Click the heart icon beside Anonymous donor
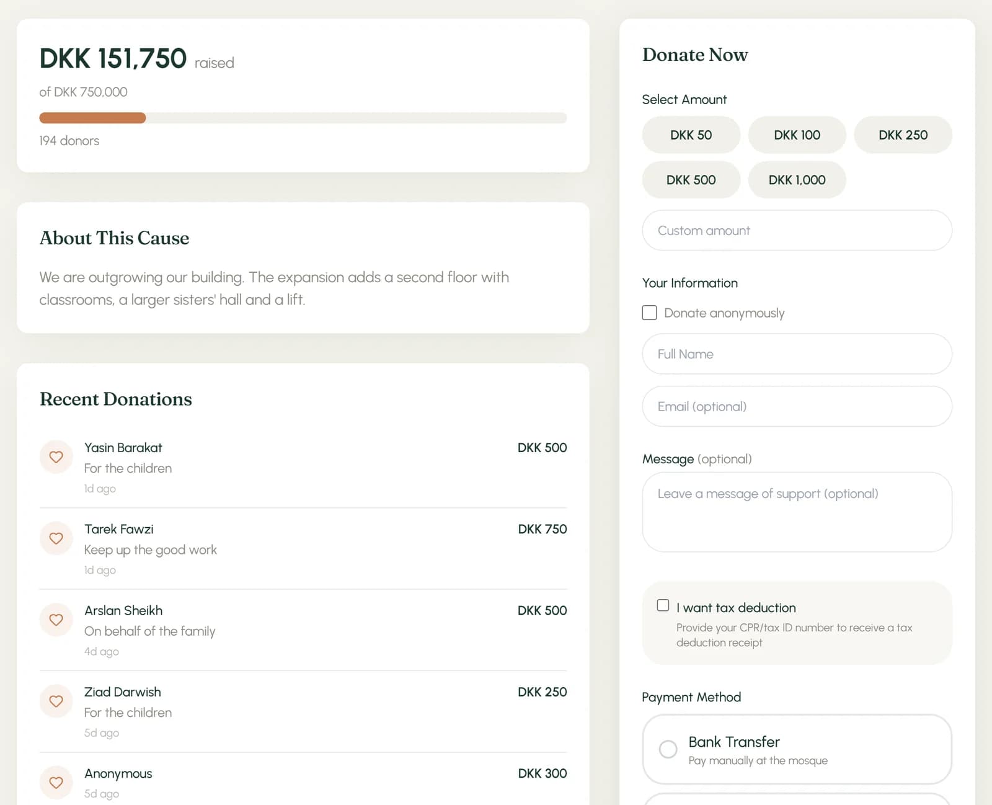992x805 pixels. [x=56, y=782]
